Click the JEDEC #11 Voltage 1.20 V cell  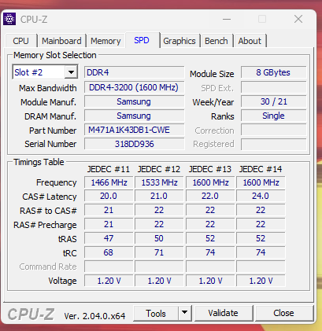(x=109, y=281)
